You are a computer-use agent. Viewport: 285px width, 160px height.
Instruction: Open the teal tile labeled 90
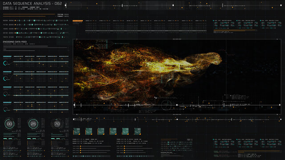[x=138, y=131]
